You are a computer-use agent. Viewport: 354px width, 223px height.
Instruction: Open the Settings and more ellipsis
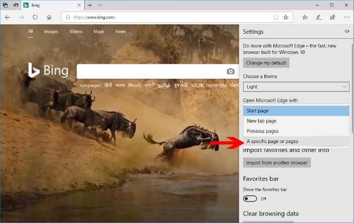pyautogui.click(x=346, y=17)
